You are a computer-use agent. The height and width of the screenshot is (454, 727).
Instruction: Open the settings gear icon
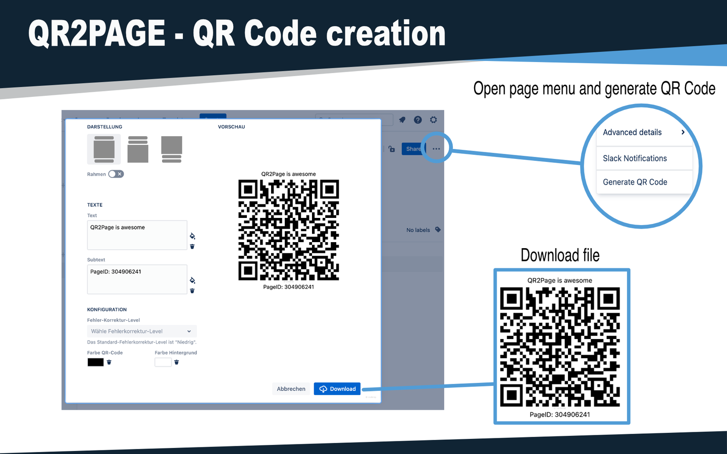pyautogui.click(x=434, y=120)
